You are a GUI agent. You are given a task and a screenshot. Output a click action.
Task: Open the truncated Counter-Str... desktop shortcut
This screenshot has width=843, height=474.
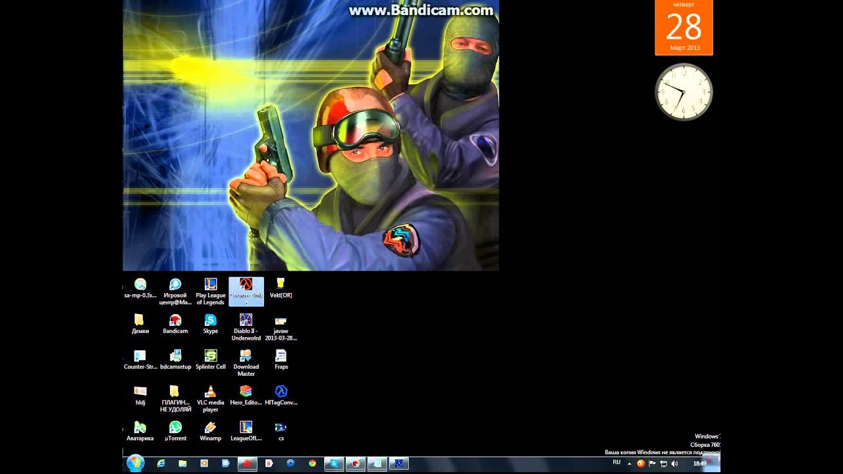pos(140,359)
